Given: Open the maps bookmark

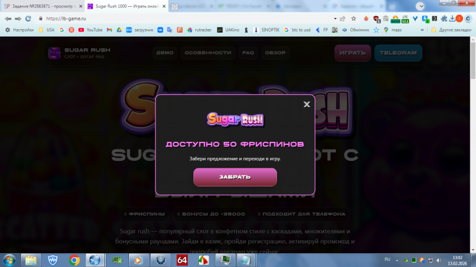Looking at the screenshot, I should click(392, 30).
